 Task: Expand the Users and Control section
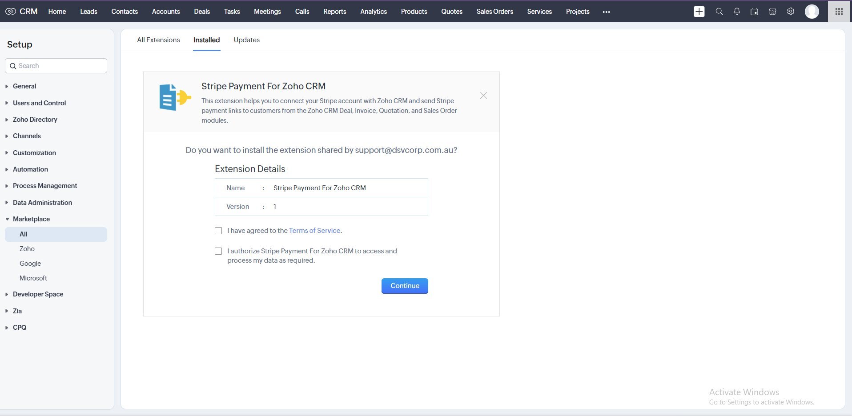pyautogui.click(x=39, y=103)
